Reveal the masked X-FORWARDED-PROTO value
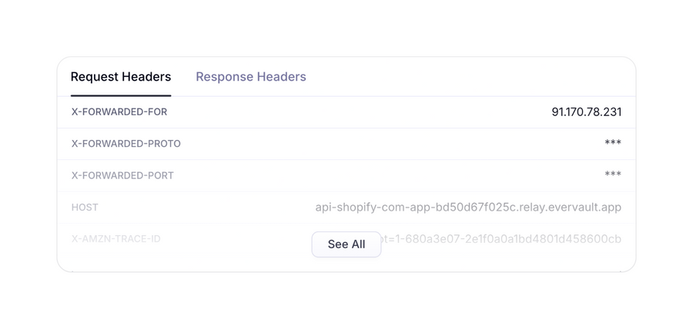The width and height of the screenshot is (693, 329). click(x=613, y=143)
